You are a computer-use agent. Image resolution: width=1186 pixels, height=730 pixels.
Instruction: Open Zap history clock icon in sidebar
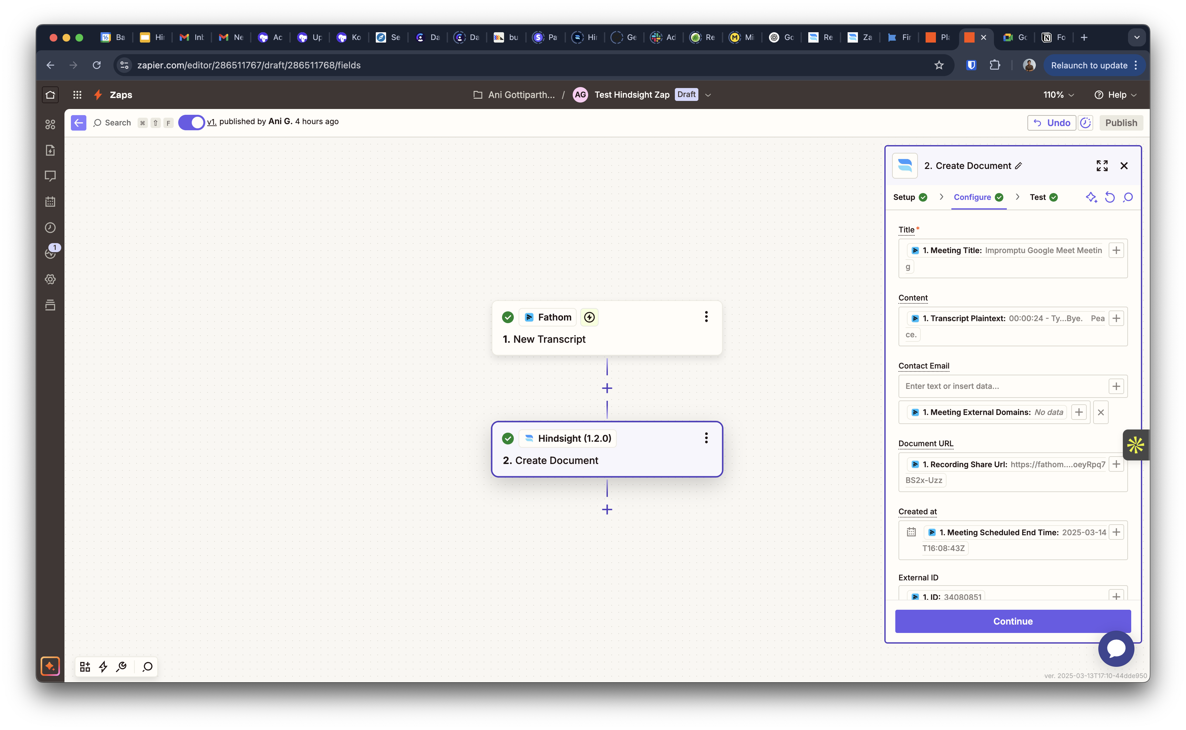point(50,227)
